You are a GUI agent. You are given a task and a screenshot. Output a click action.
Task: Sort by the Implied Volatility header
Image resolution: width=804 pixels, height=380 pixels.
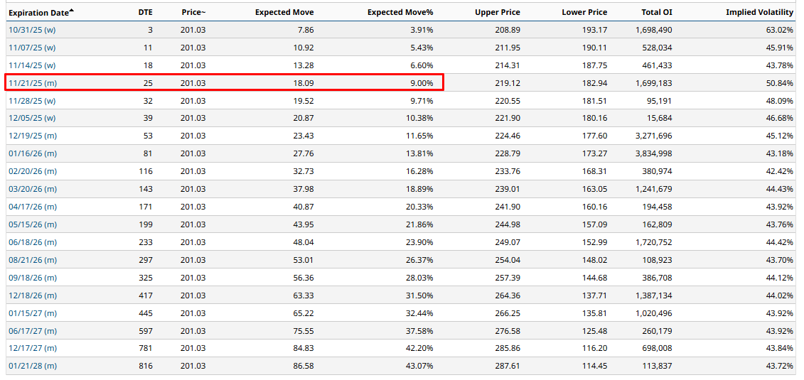(759, 13)
